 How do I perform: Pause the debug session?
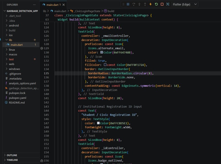(128, 4)
